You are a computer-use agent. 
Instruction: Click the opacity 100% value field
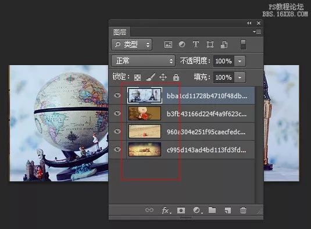tap(224, 61)
